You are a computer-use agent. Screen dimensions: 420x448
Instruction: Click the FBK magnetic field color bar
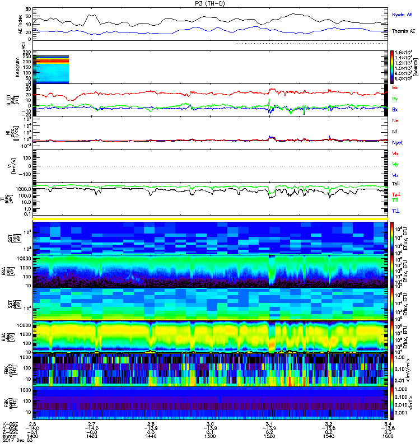click(x=391, y=403)
